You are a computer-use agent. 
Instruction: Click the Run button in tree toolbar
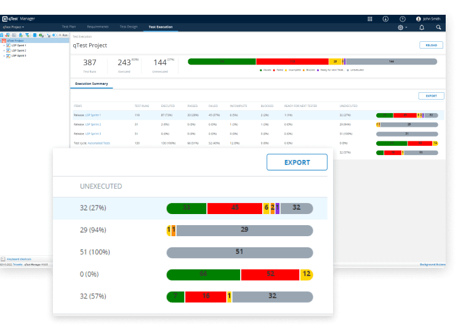coord(63,36)
